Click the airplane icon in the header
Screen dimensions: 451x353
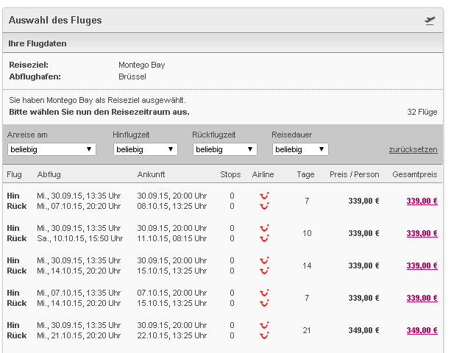tap(430, 21)
